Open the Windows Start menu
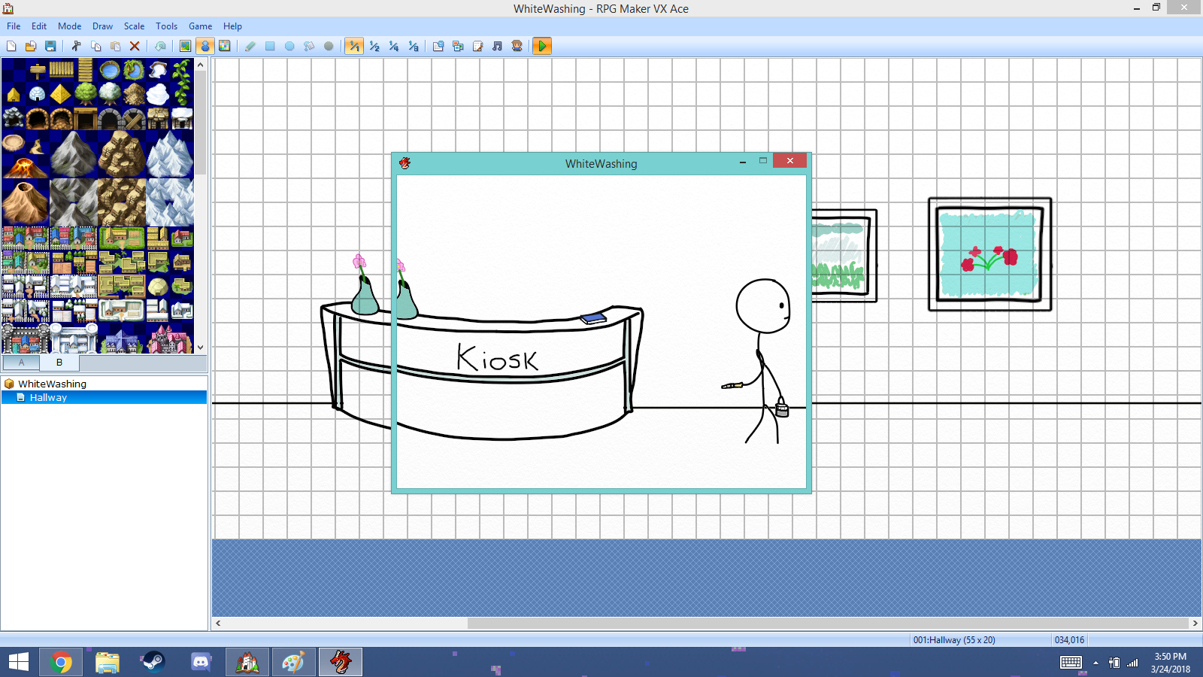The width and height of the screenshot is (1203, 677). tap(18, 662)
